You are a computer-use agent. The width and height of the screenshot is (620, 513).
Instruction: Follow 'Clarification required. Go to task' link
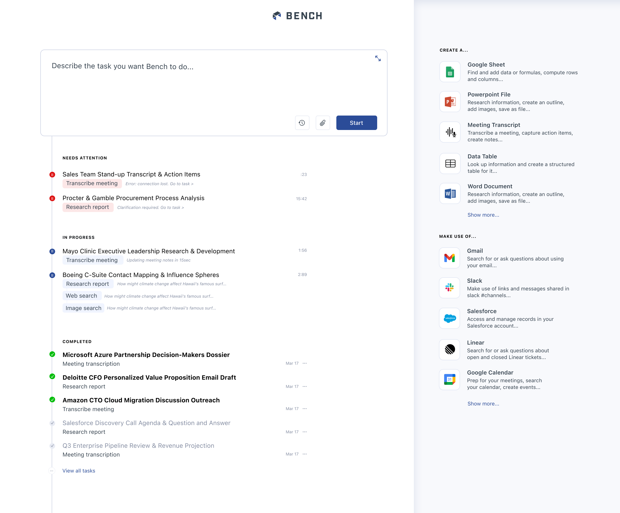click(151, 208)
